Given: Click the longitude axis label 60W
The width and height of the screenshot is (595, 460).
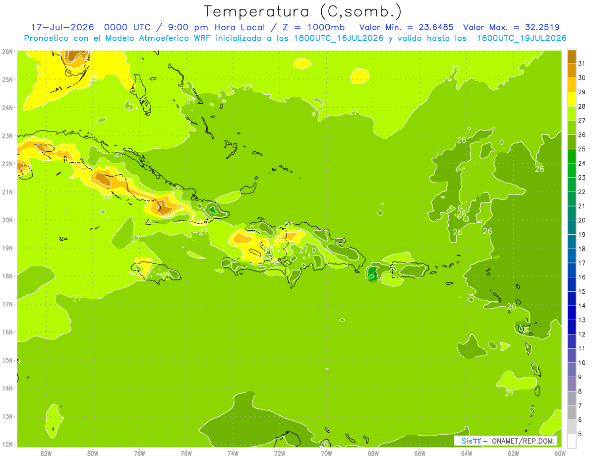Looking at the screenshot, I should click(x=560, y=453).
